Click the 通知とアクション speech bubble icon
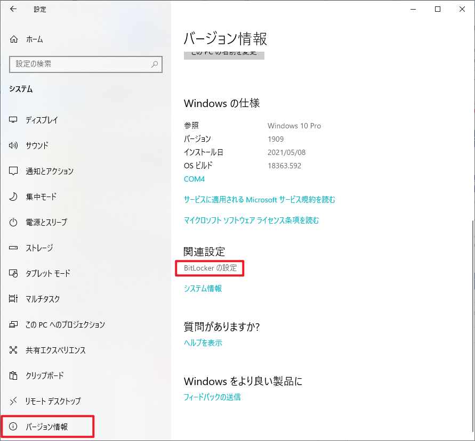The image size is (475, 441). [13, 171]
